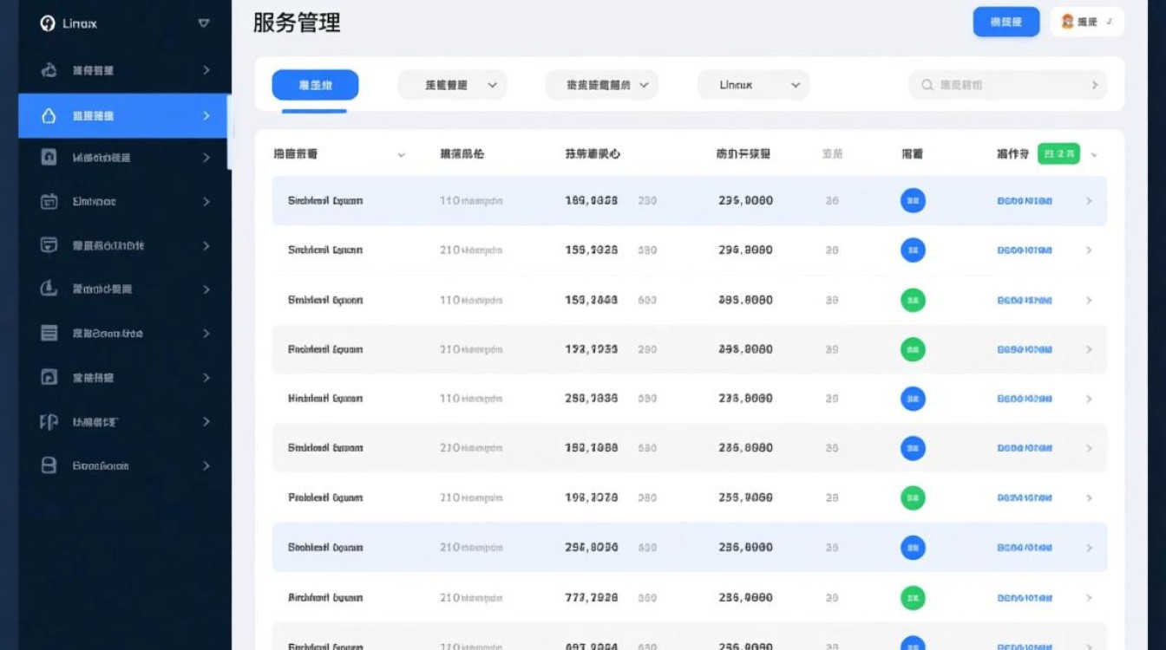
Task: Select the blue active filter tab
Action: pos(314,84)
